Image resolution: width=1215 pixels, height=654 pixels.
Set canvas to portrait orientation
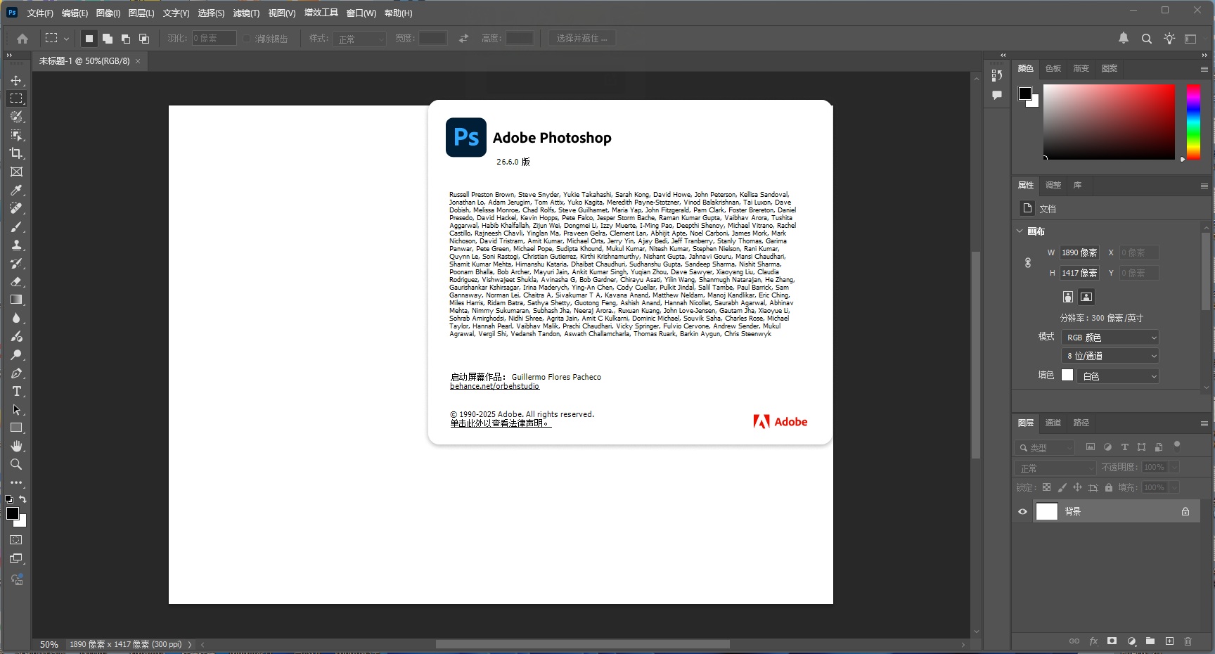1068,297
